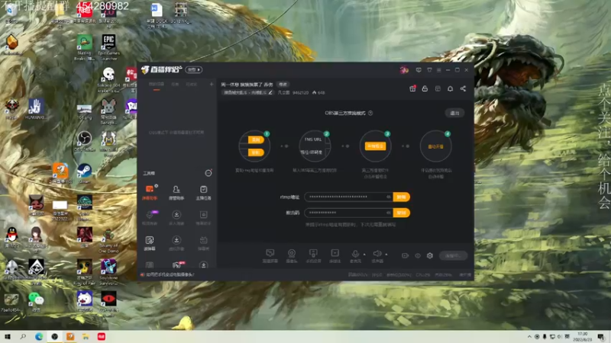Select the WeChat desktop icon
This screenshot has width=611, height=343.
point(36,301)
